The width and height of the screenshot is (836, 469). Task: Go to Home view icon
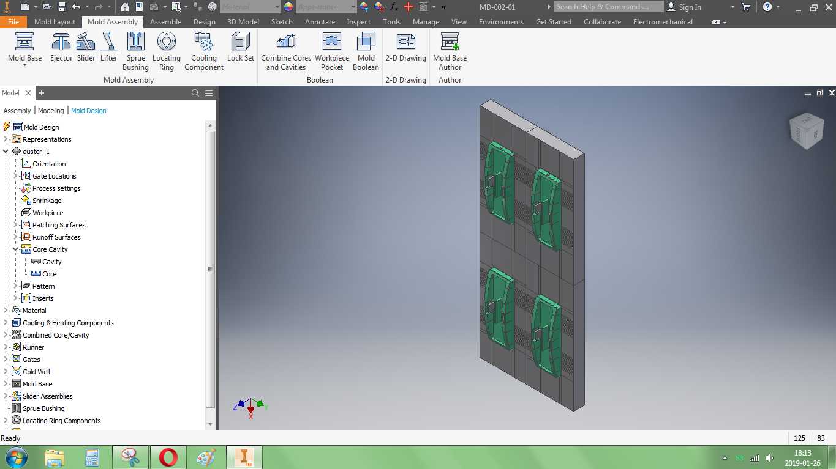[125, 7]
